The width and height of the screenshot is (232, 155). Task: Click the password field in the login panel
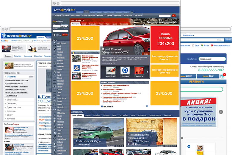click(x=60, y=31)
